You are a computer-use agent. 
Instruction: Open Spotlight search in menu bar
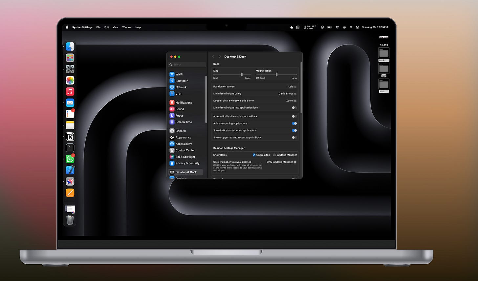point(351,28)
